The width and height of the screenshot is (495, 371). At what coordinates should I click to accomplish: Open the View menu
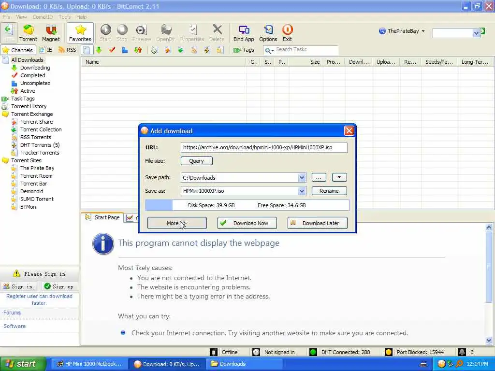[x=21, y=17]
